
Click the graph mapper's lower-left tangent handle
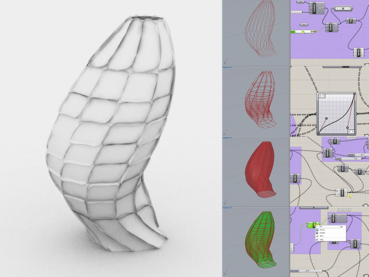[327, 119]
